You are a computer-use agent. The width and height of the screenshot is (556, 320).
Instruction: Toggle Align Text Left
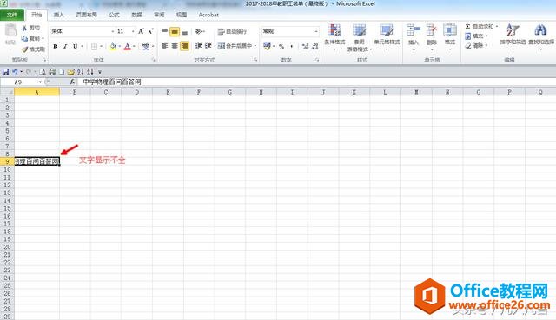(x=164, y=46)
